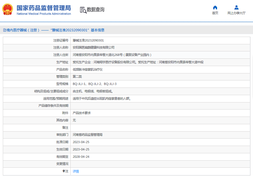Viewport: 253px width, 177px height.
Task: Click the 附件 row label
Action: [65, 113]
